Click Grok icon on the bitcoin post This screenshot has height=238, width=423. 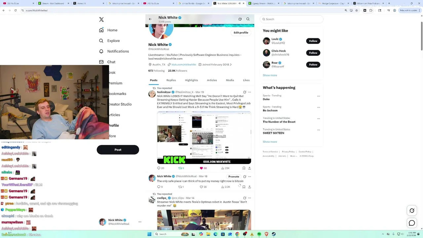click(245, 177)
